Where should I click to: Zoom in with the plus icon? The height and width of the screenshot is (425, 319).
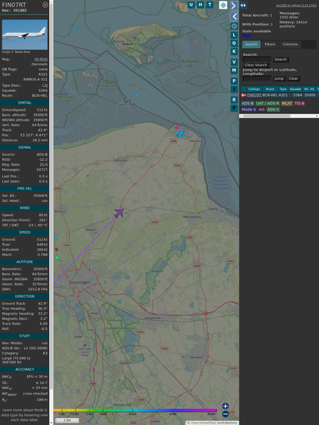click(225, 406)
